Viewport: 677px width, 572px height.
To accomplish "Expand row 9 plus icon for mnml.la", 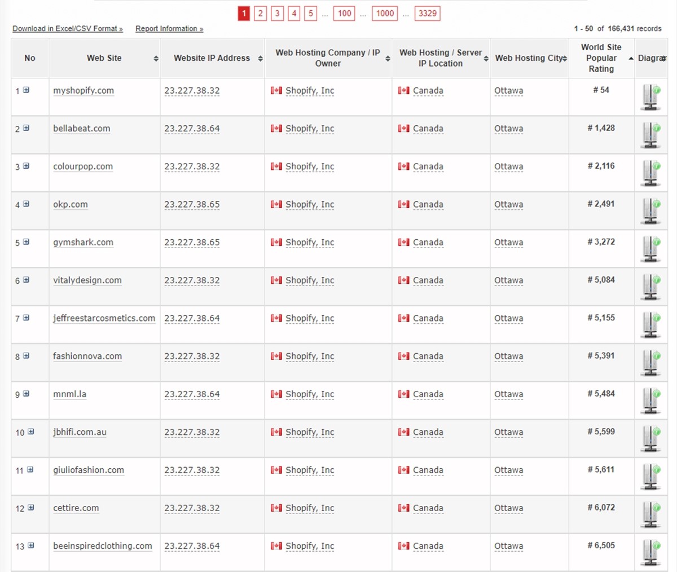I will pyautogui.click(x=26, y=393).
